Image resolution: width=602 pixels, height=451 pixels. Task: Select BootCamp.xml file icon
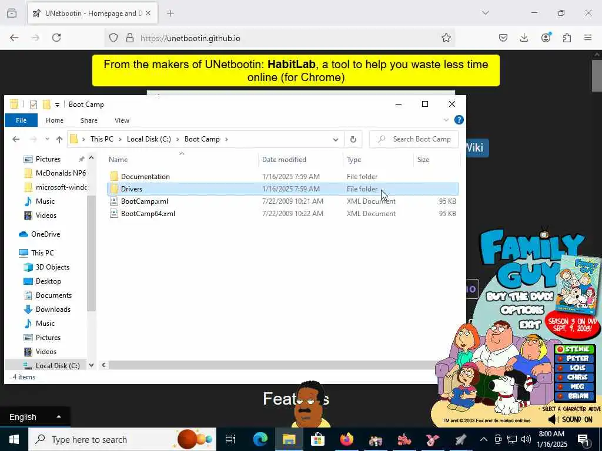(x=113, y=201)
